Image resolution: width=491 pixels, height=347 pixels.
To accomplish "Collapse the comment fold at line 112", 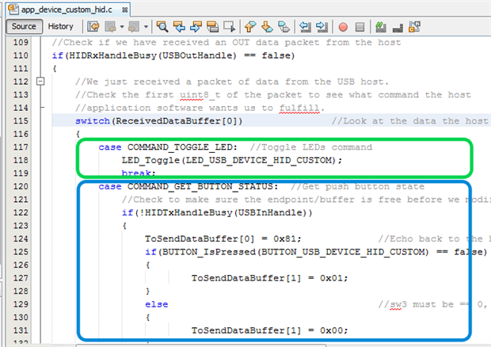I will point(40,82).
